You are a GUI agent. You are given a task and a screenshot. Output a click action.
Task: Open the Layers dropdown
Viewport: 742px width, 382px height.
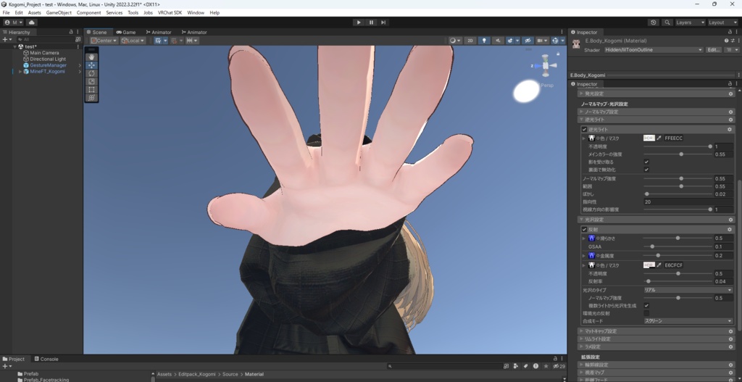pos(690,22)
